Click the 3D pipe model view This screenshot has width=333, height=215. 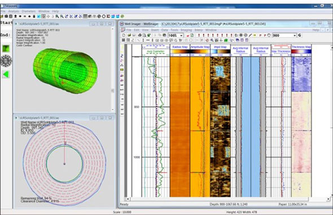[x=65, y=71]
